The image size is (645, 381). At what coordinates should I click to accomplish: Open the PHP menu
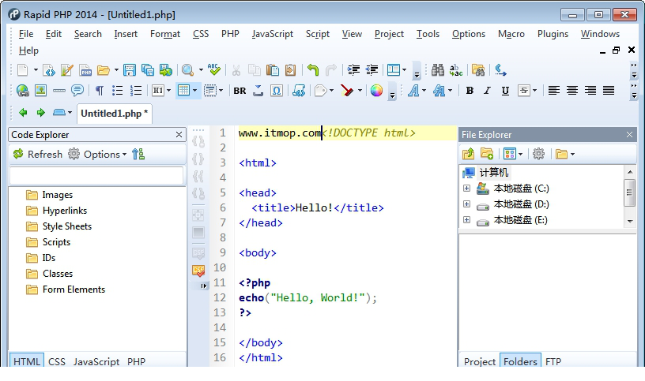[230, 34]
